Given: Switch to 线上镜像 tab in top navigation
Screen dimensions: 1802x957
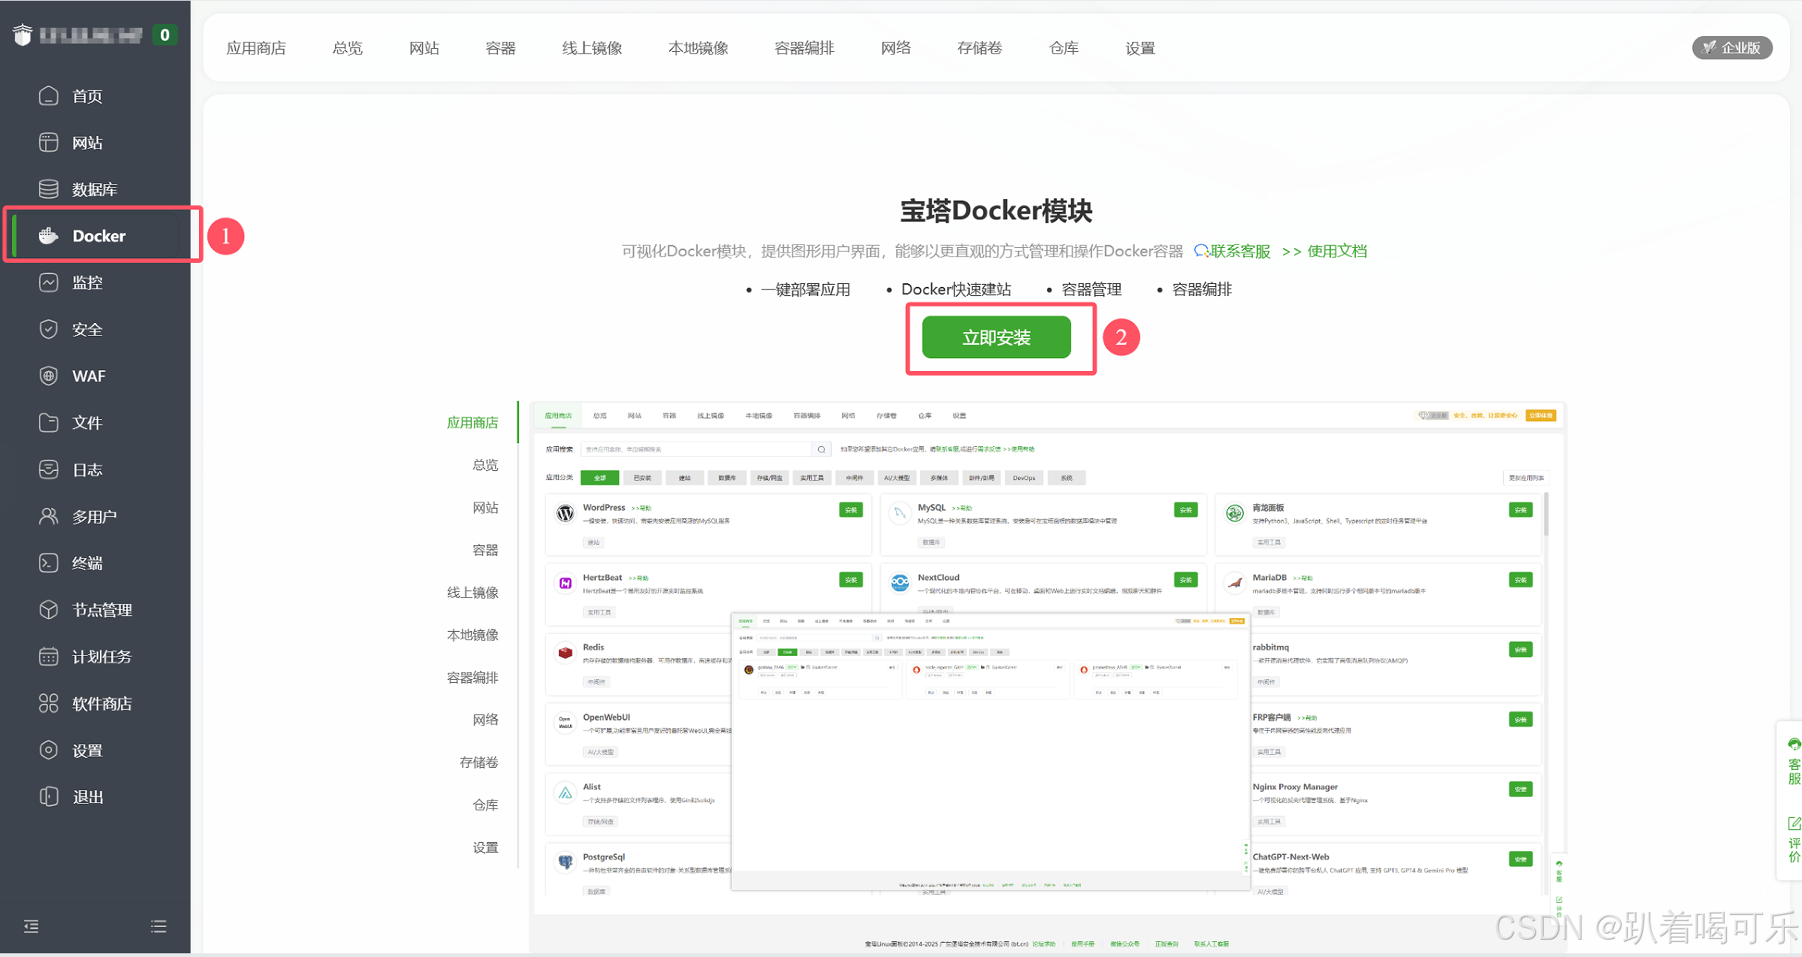Looking at the screenshot, I should click(593, 48).
